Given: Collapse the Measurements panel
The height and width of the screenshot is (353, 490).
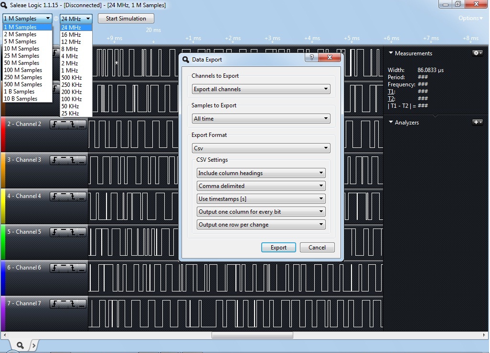Looking at the screenshot, I should [391, 53].
